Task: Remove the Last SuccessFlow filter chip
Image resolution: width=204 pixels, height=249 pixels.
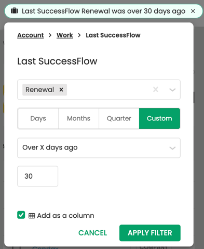Action: [x=193, y=11]
